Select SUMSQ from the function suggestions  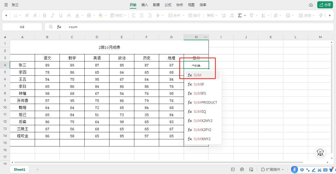(203, 112)
